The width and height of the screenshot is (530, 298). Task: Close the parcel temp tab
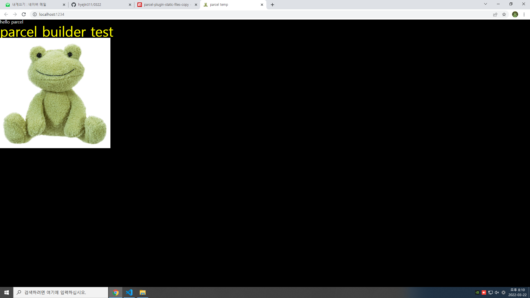262,5
